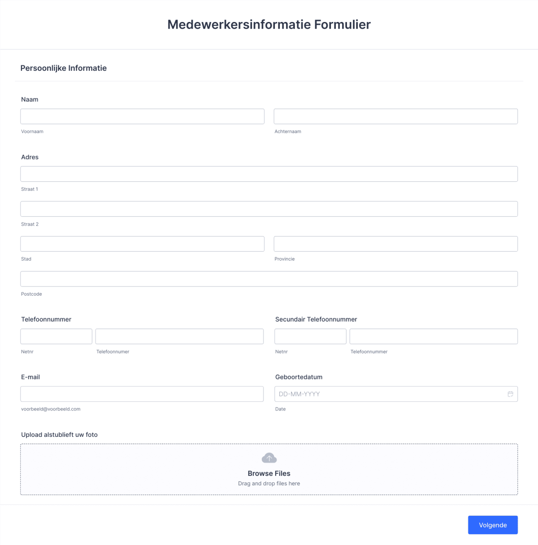Click the Netnr field under Telefoonnummer
538x545 pixels.
pos(56,336)
